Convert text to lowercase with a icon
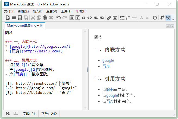Viewport: 178px width, 119px height. (x=147, y=18)
